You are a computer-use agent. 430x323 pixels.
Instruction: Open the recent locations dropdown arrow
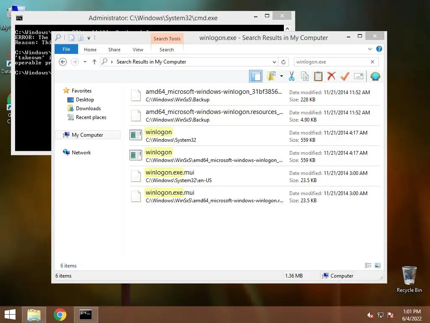(x=85, y=62)
